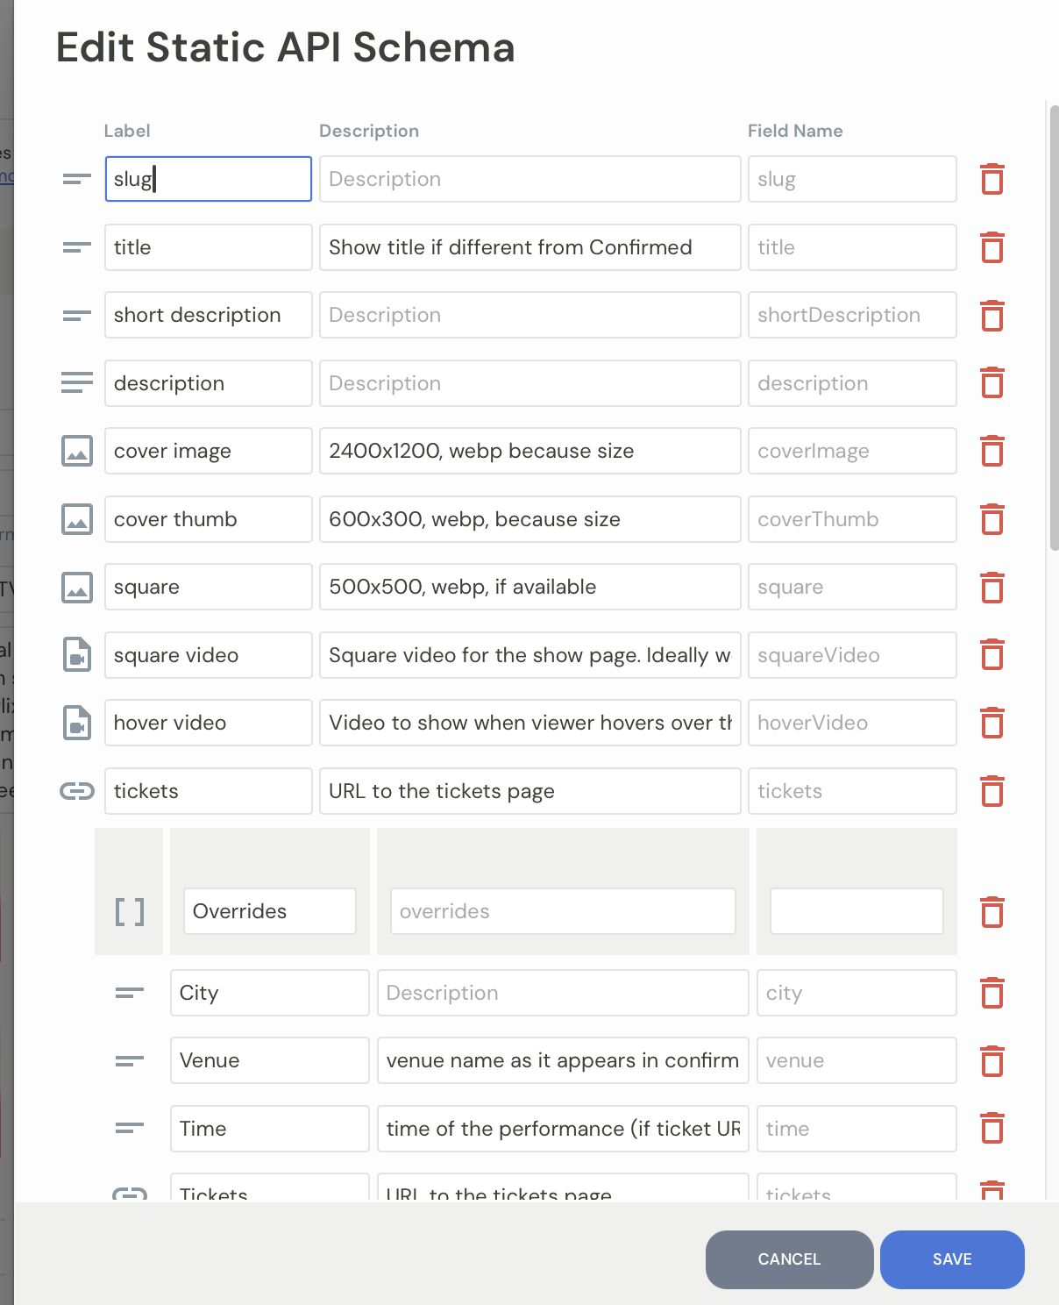Click the link icon beside the tickets field
1059x1305 pixels.
pos(76,791)
